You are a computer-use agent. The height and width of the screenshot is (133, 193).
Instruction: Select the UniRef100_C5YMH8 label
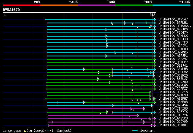point(173,69)
